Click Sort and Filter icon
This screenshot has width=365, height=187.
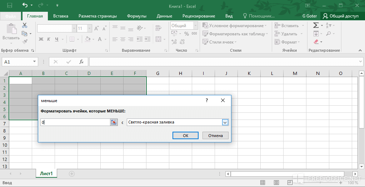coord(329,25)
